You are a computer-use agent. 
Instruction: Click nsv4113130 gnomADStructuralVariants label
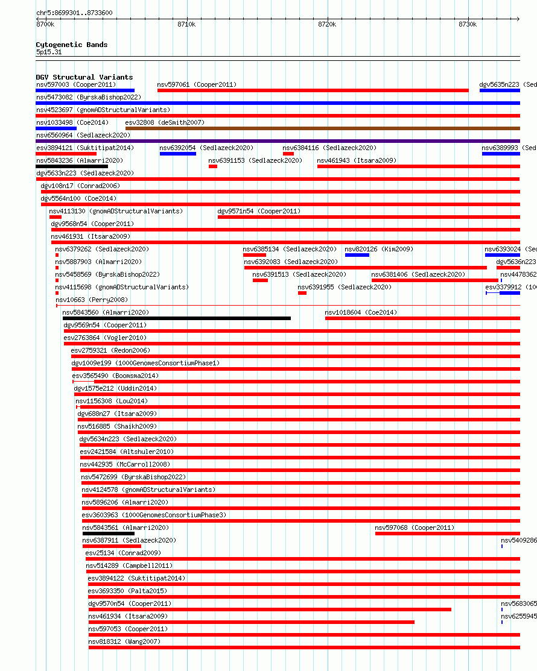click(x=116, y=212)
